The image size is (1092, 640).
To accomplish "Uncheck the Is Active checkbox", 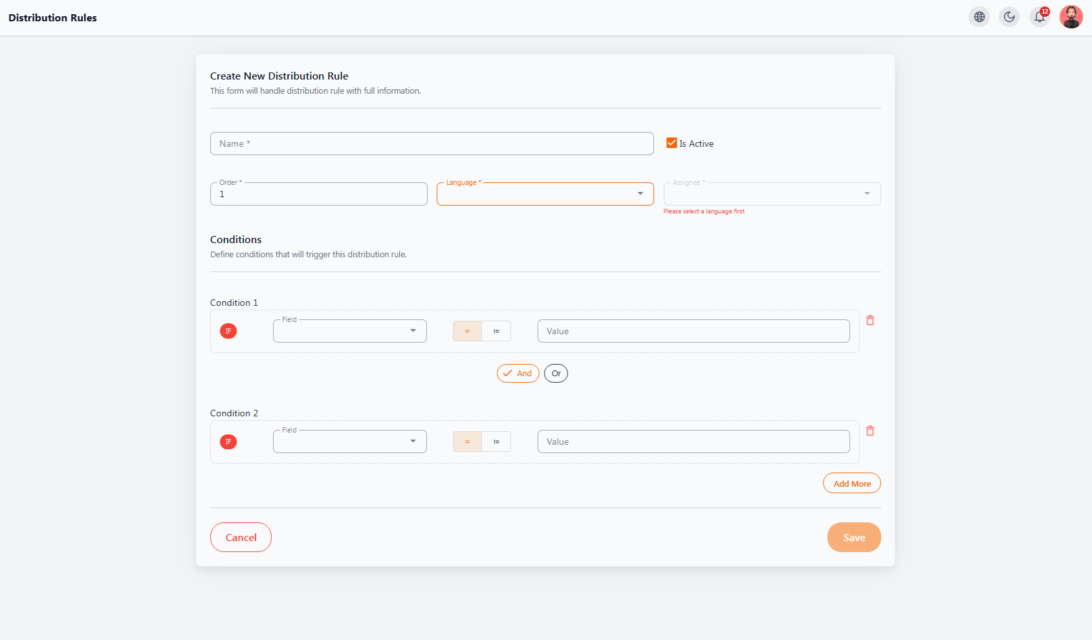I will (672, 143).
